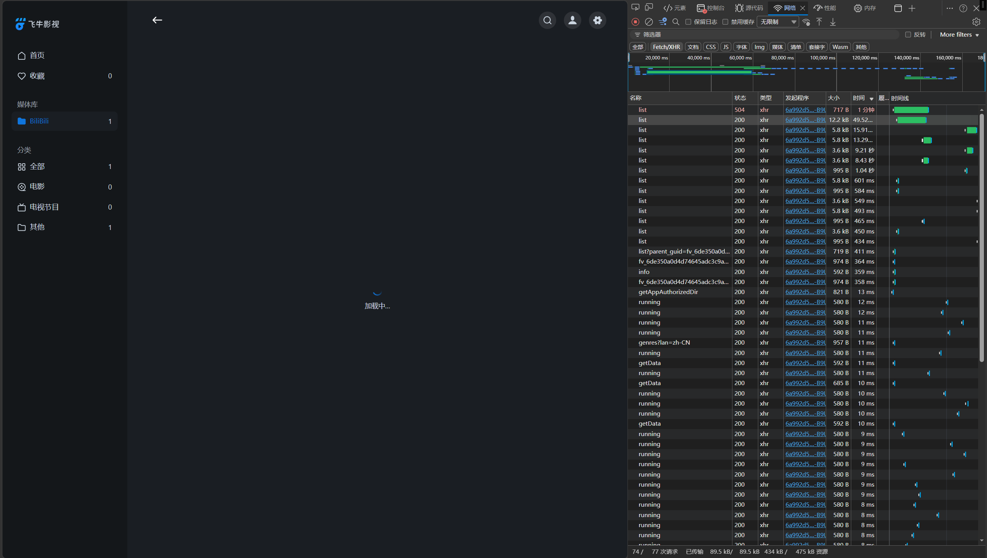The image size is (987, 558).
Task: Click the network search magnifier
Action: [676, 22]
